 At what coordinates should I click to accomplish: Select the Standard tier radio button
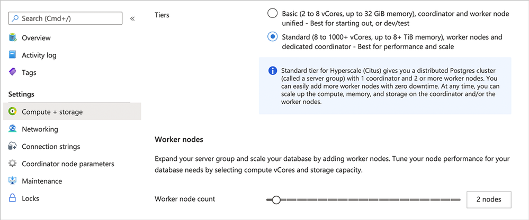point(273,37)
